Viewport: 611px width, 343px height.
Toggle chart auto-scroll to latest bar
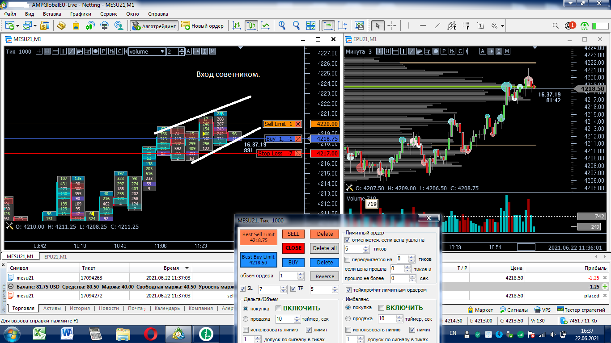(328, 25)
